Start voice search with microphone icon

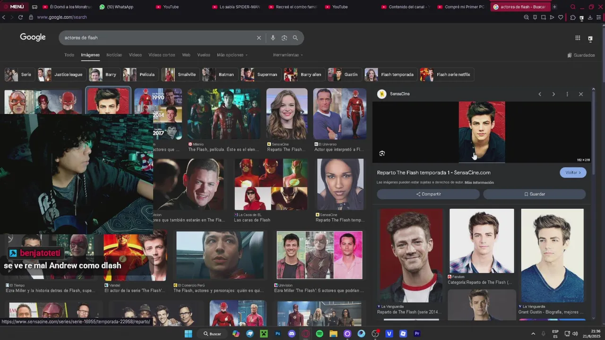coord(273,38)
